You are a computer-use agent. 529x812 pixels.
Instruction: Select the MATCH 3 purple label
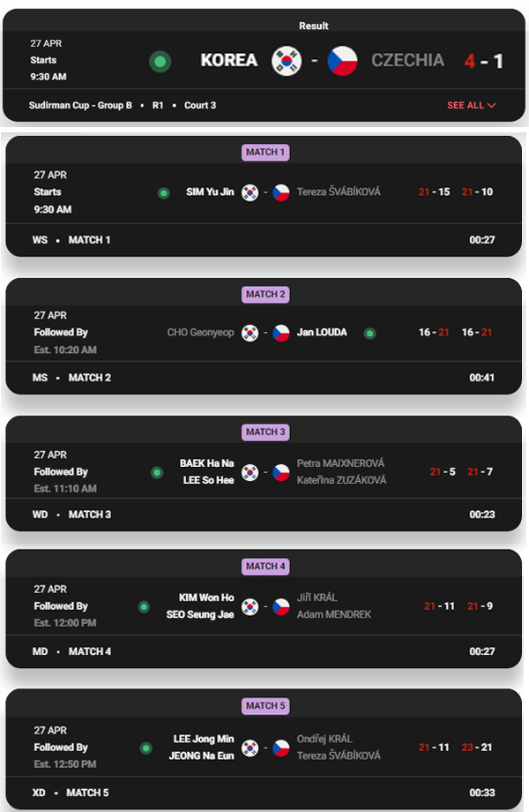(265, 432)
